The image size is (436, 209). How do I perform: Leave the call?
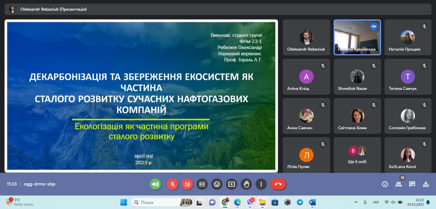coord(278,184)
